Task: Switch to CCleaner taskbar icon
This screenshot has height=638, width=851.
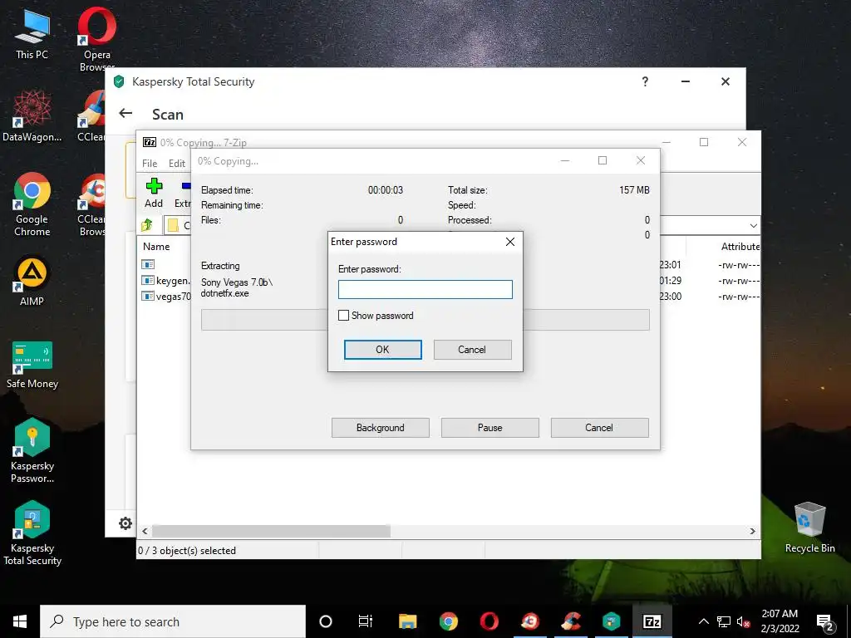Action: pyautogui.click(x=570, y=621)
